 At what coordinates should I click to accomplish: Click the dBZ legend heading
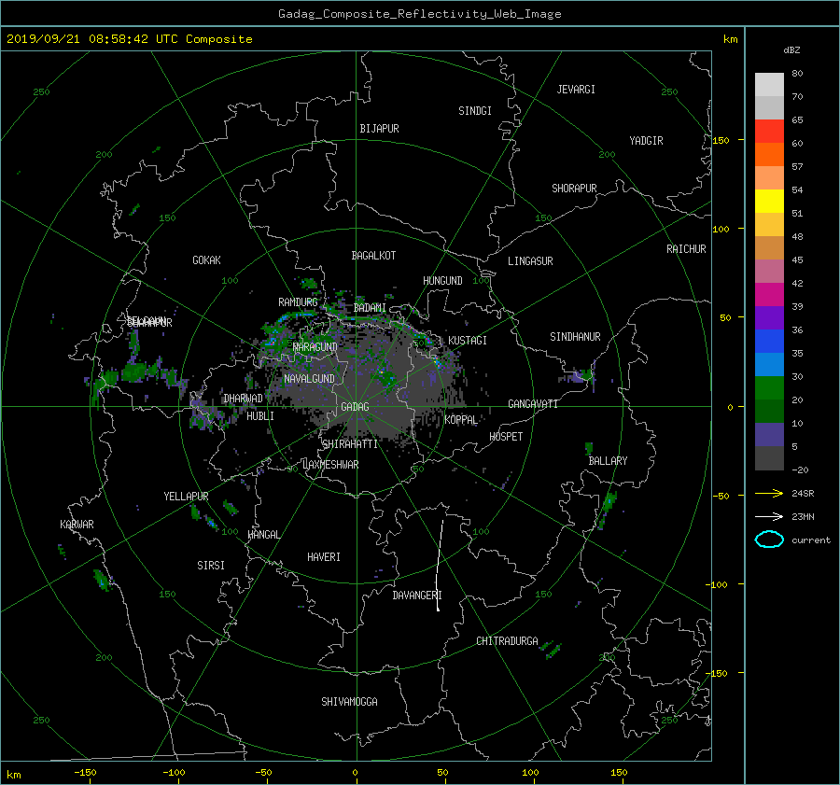(x=791, y=50)
